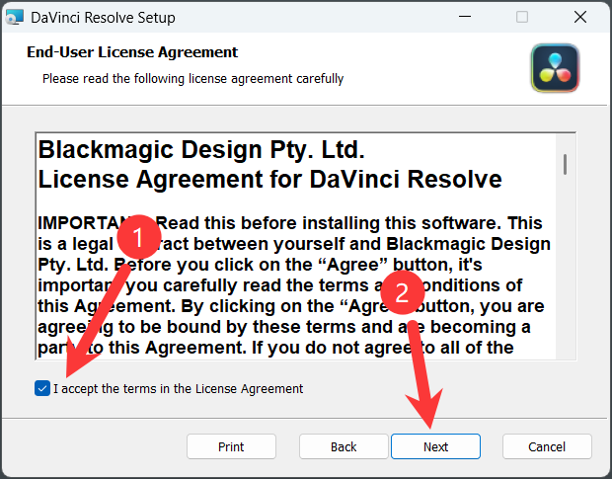This screenshot has height=479, width=612.
Task: Click the installer icon in title bar
Action: pos(15,18)
